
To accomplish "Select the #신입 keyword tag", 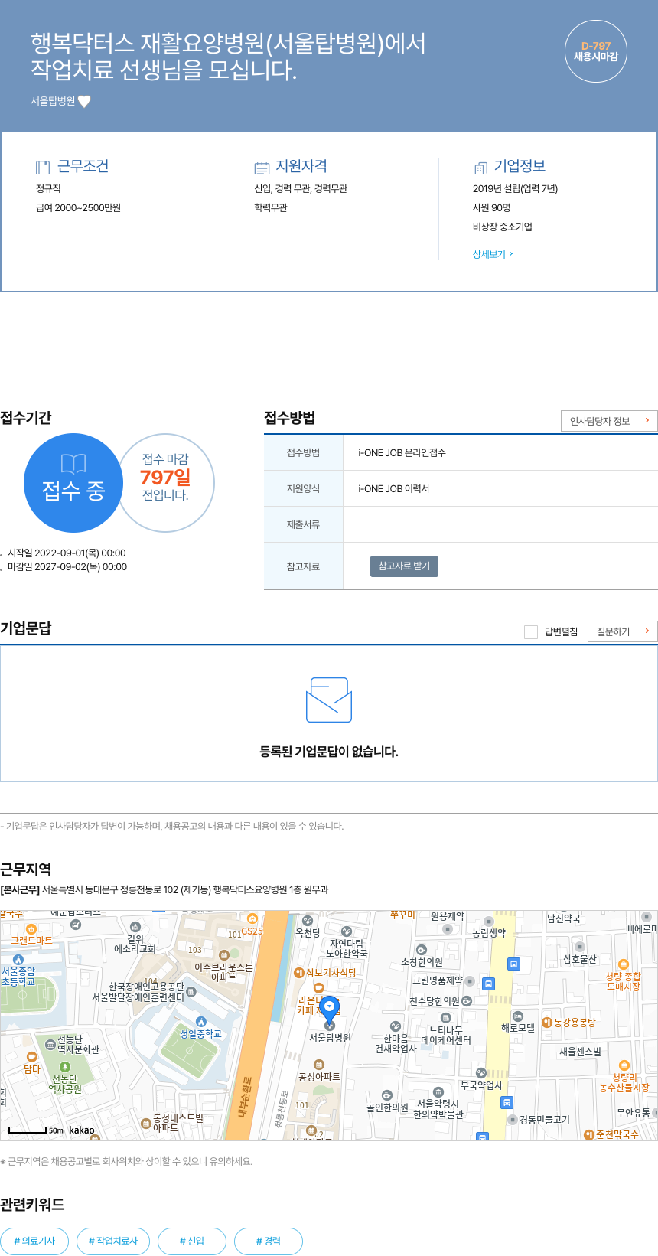I will click(192, 1241).
